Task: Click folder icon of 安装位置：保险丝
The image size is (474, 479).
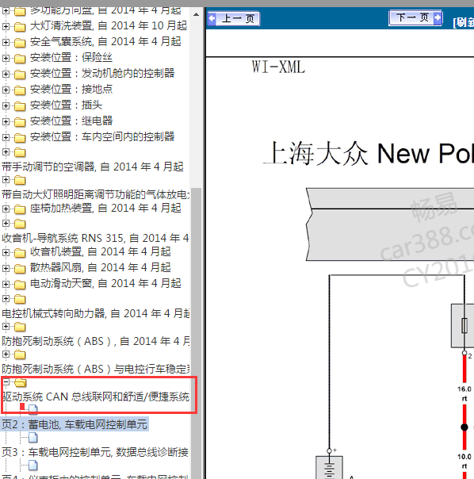Action: click(20, 59)
